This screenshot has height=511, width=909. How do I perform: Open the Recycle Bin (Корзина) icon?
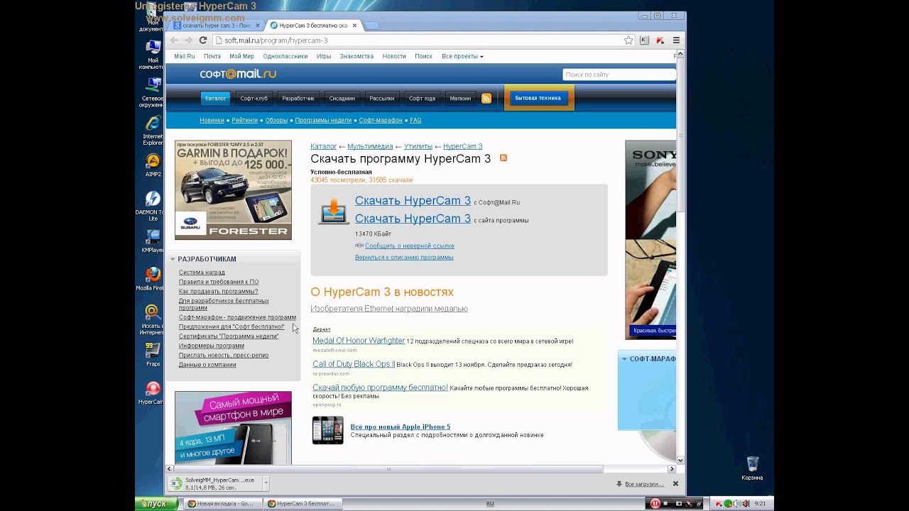pyautogui.click(x=752, y=468)
